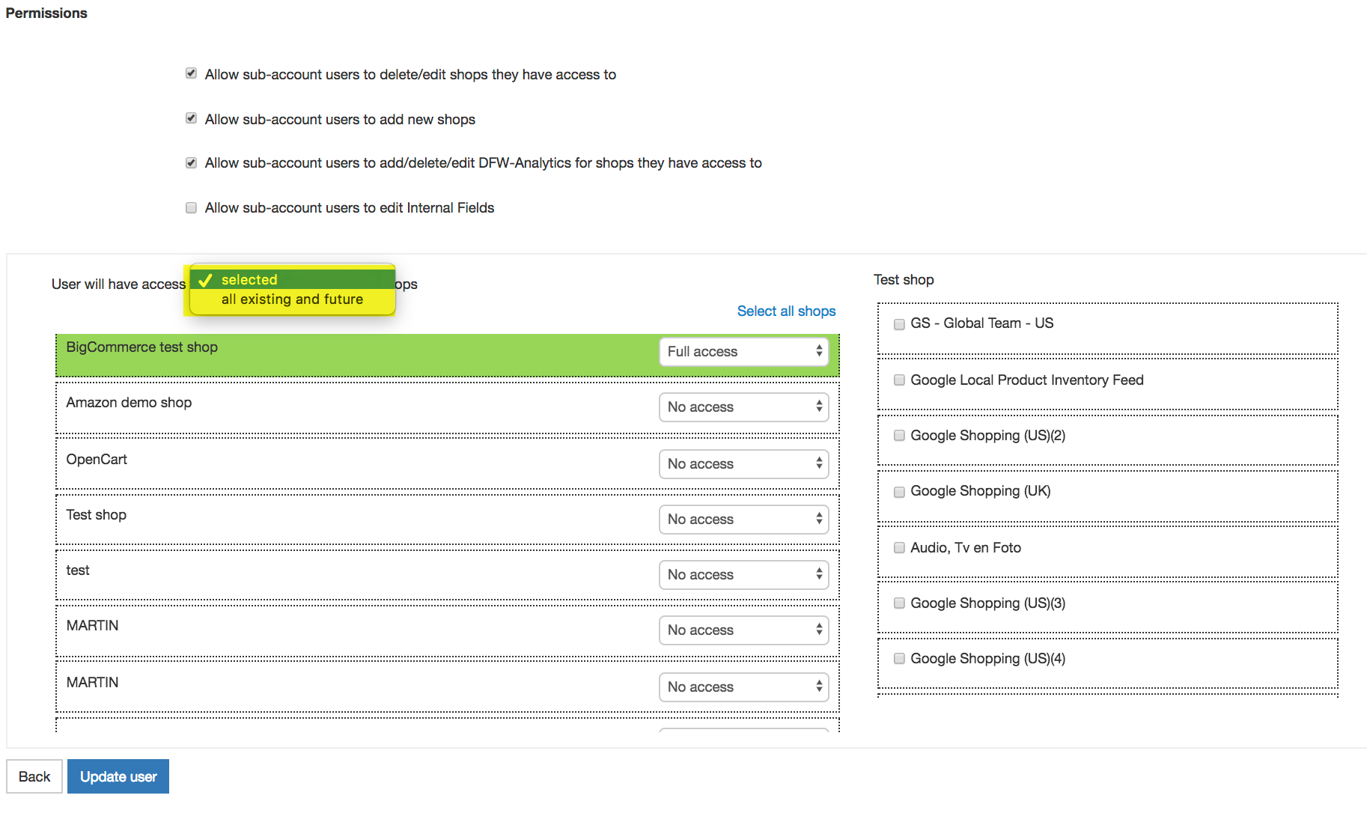Toggle delete/edit shops permission checkbox
Screen dimensions: 1367x834
191,73
